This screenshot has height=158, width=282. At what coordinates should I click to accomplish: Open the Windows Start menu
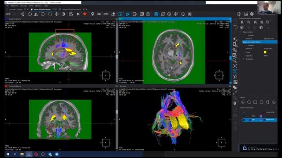[x=8, y=154]
